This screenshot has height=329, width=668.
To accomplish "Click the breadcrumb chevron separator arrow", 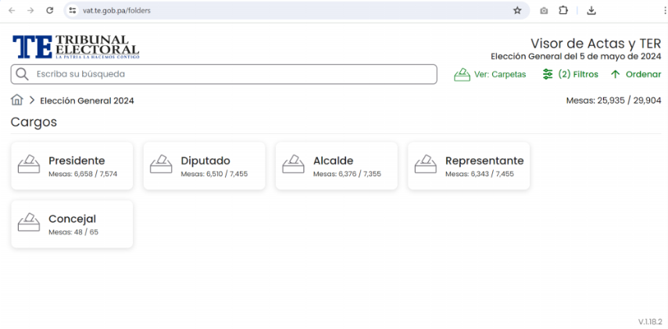I will 32,101.
